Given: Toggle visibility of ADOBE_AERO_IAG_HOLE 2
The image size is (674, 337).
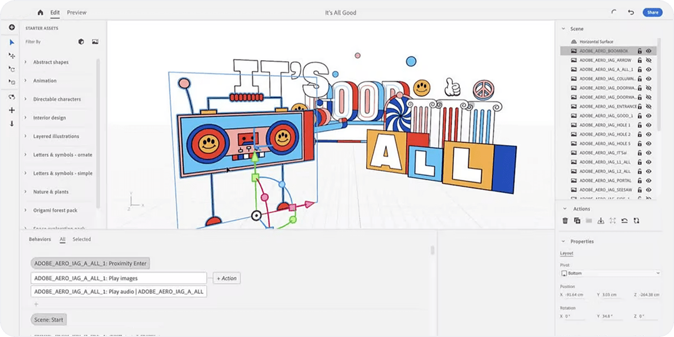Looking at the screenshot, I should coord(649,134).
